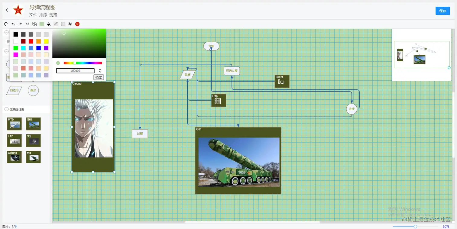Open the 文件 menu
Image resolution: width=457 pixels, height=229 pixels.
(33, 15)
